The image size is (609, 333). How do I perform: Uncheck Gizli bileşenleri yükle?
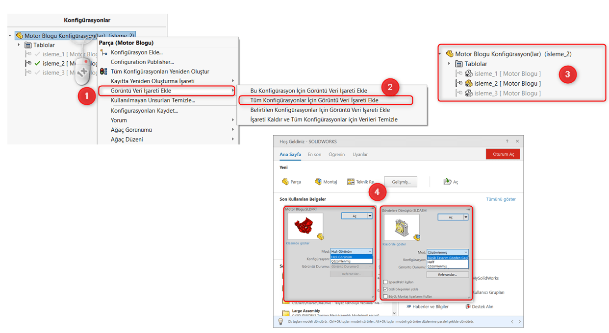click(x=385, y=289)
